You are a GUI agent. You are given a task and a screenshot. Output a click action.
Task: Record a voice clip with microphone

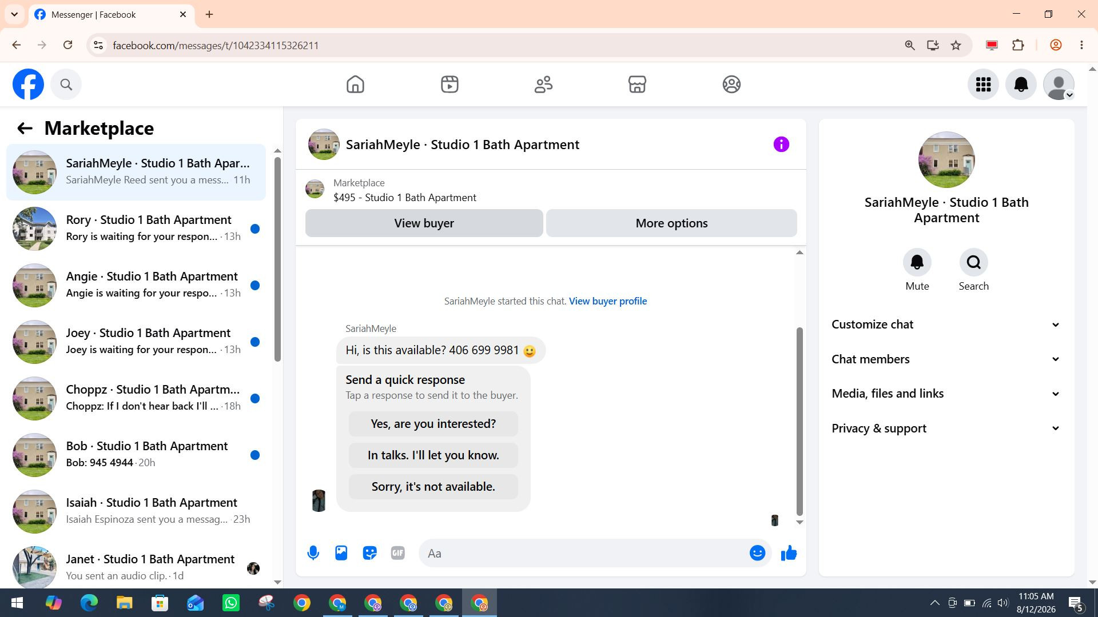[313, 553]
